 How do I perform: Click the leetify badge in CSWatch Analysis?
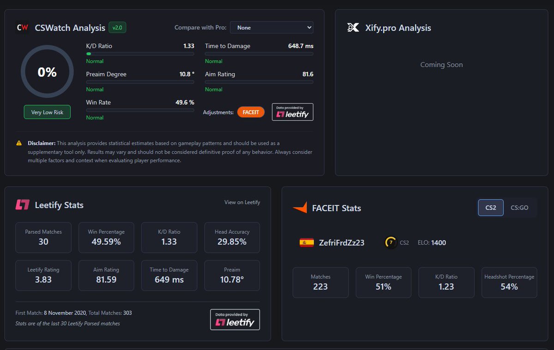293,112
